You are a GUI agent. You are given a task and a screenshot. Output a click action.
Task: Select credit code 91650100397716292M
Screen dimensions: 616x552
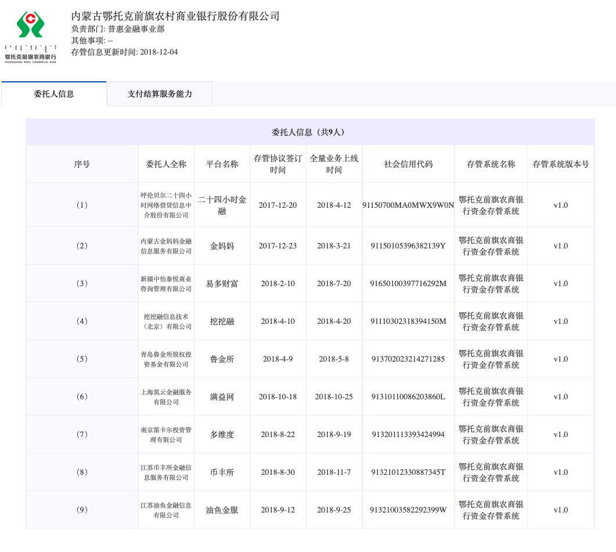tap(408, 284)
